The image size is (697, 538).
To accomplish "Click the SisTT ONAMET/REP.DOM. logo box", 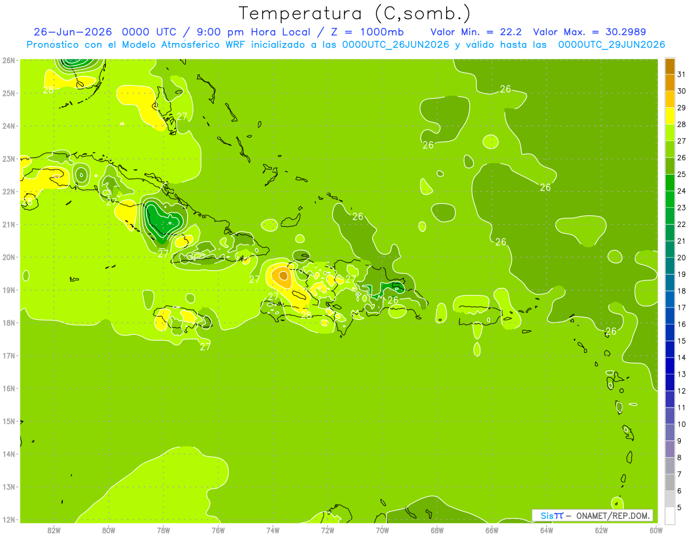I will pyautogui.click(x=592, y=515).
